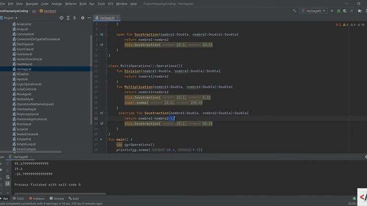Select SealedClasses.kt in project tree

click(27, 134)
